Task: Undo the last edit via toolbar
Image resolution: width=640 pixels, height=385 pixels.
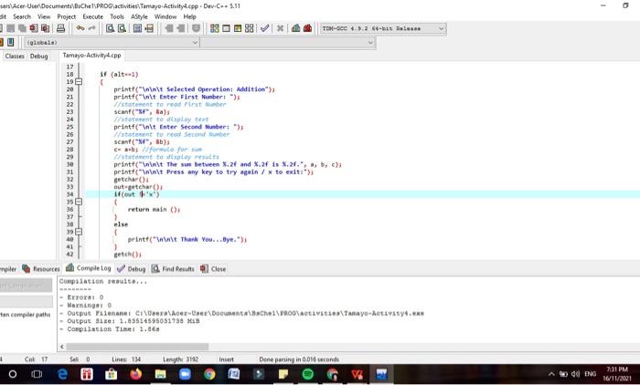Action: tap(80, 28)
